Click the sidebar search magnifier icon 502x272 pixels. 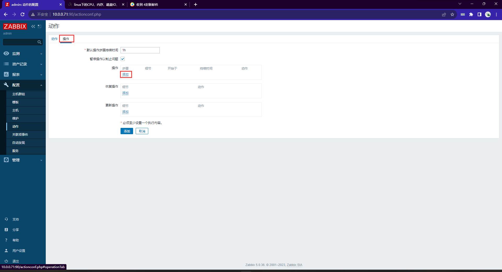click(x=39, y=42)
